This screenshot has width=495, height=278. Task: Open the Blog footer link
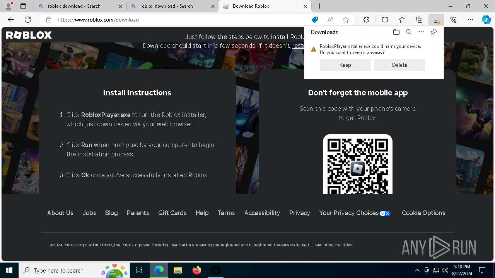[x=111, y=213]
